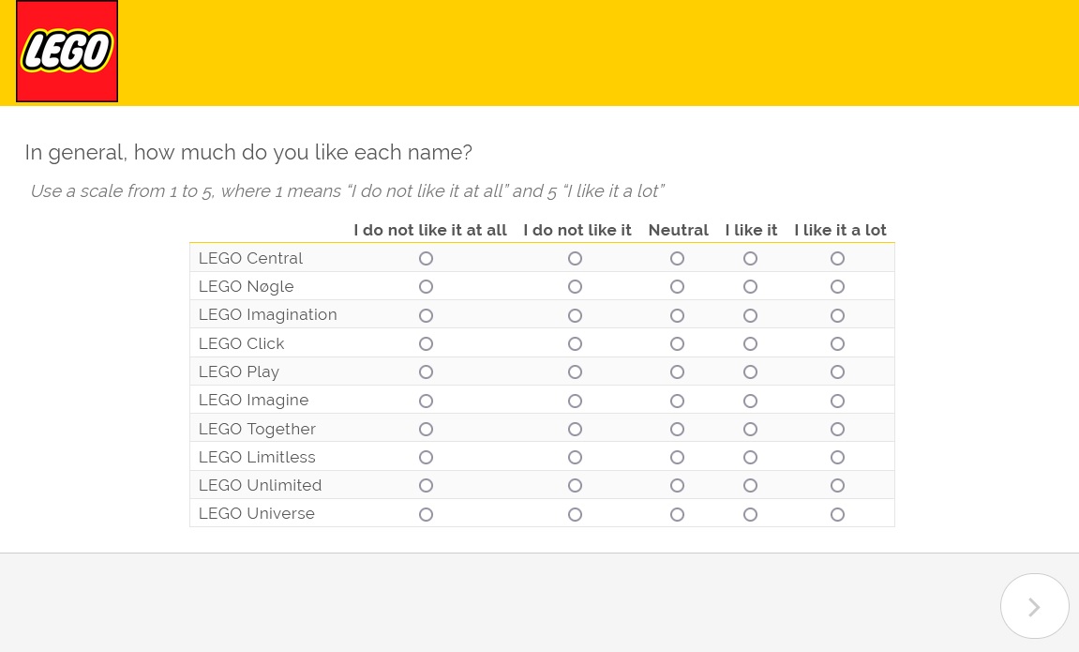Screen dimensions: 1079x652
Task: Click the 'LEGO Nøgle' row label
Action: [x=246, y=286]
